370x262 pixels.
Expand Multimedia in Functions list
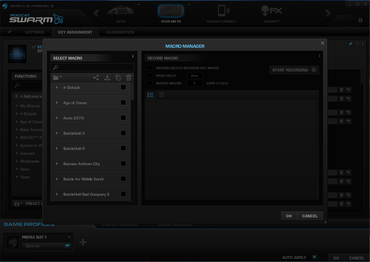[x=17, y=161]
